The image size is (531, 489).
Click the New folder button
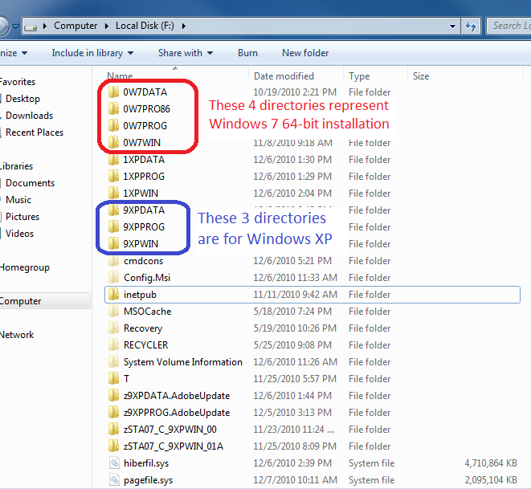point(305,53)
